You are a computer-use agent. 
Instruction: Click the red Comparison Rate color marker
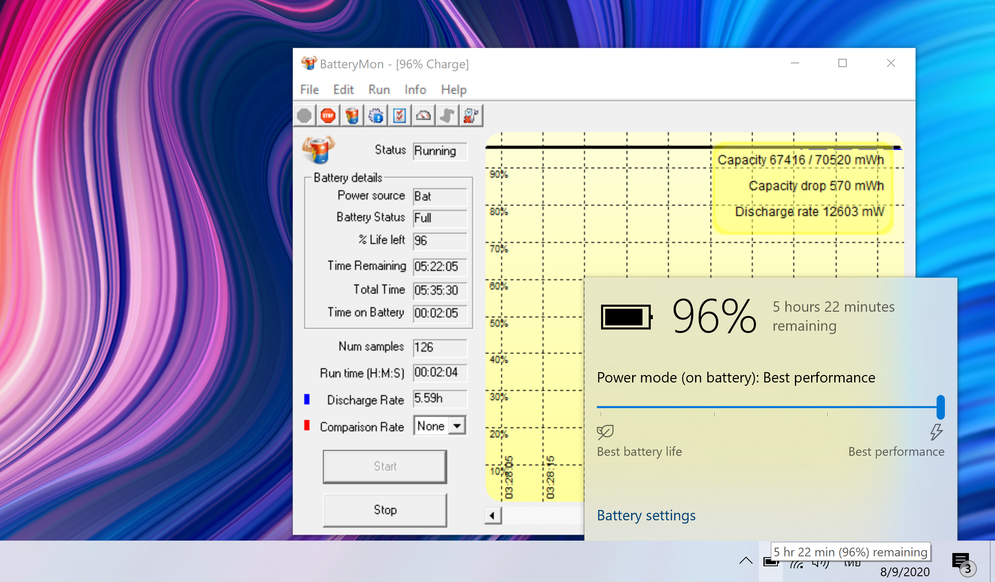(307, 426)
